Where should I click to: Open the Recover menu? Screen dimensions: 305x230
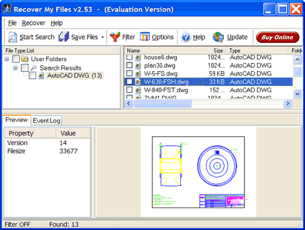tap(34, 23)
